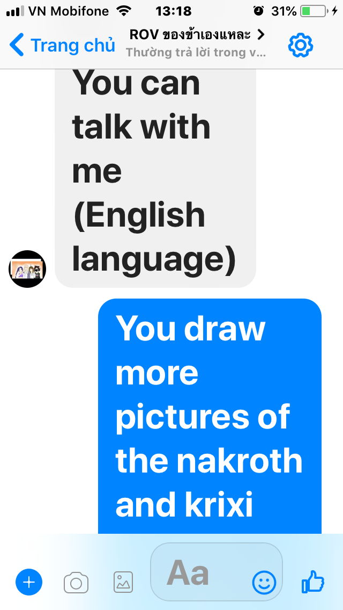The height and width of the screenshot is (610, 343).
Task: Tap the blue plus icon
Action: tap(29, 583)
